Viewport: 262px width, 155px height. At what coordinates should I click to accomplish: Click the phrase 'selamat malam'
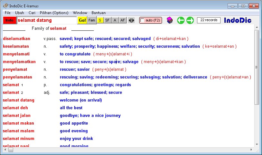point(19,131)
